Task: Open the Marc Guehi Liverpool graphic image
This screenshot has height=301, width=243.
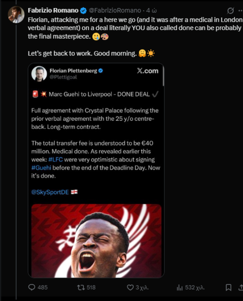Action: tap(96, 241)
